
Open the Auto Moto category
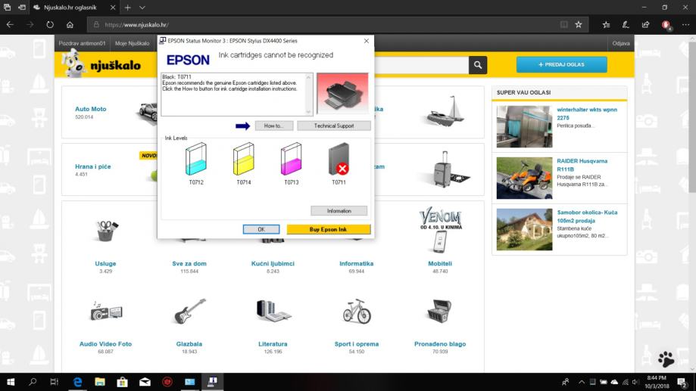click(x=91, y=109)
